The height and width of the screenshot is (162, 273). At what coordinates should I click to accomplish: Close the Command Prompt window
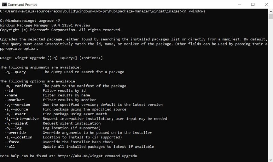pos(267,4)
